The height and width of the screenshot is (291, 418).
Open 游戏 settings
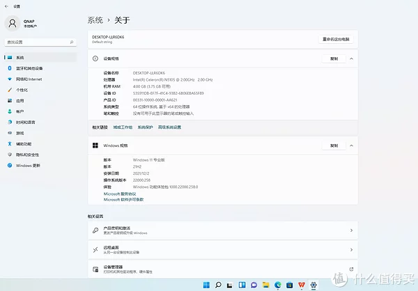[40, 133]
